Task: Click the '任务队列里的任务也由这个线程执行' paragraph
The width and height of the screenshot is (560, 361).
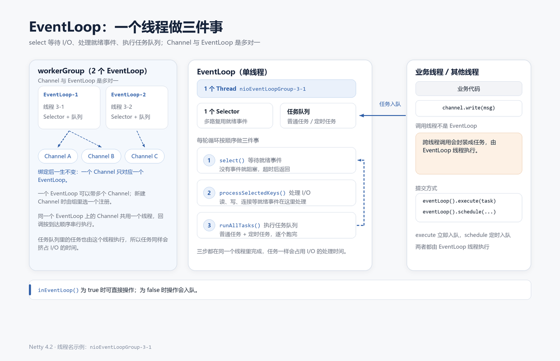Action: [103, 244]
